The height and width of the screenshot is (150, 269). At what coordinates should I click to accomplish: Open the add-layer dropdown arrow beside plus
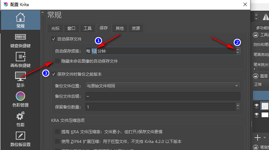coord(264,138)
